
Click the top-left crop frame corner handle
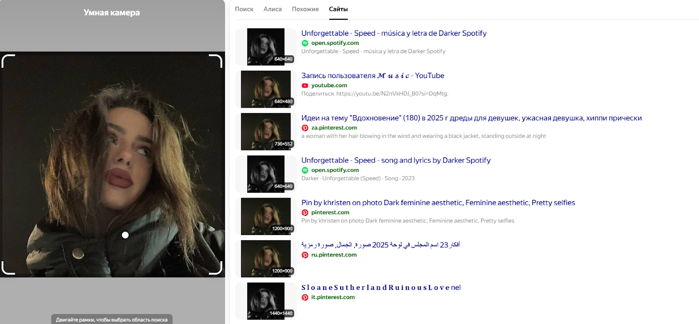(8, 61)
